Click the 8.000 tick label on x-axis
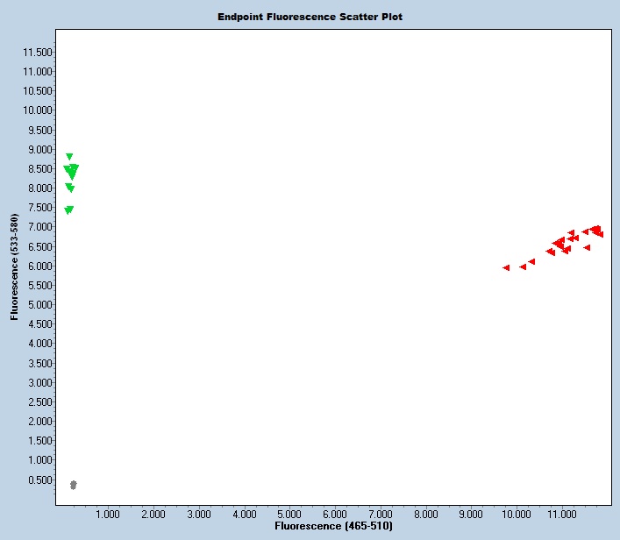Screen dimensions: 620x540 pos(425,514)
